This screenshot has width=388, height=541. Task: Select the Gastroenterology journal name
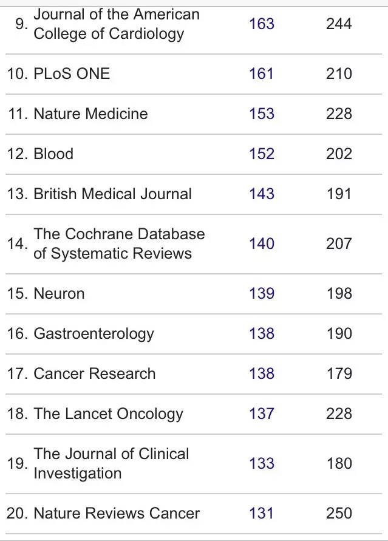[x=94, y=334]
